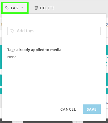Click the blank panel area above Add tags
The height and width of the screenshot is (123, 108).
pos(54,20)
